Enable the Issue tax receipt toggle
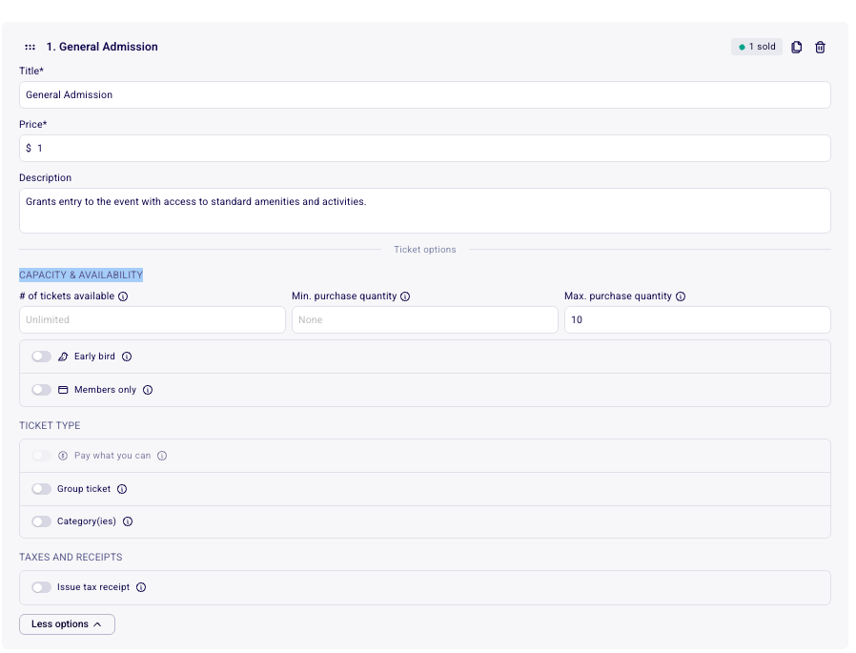Image resolution: width=856 pixels, height=653 pixels. (x=42, y=587)
